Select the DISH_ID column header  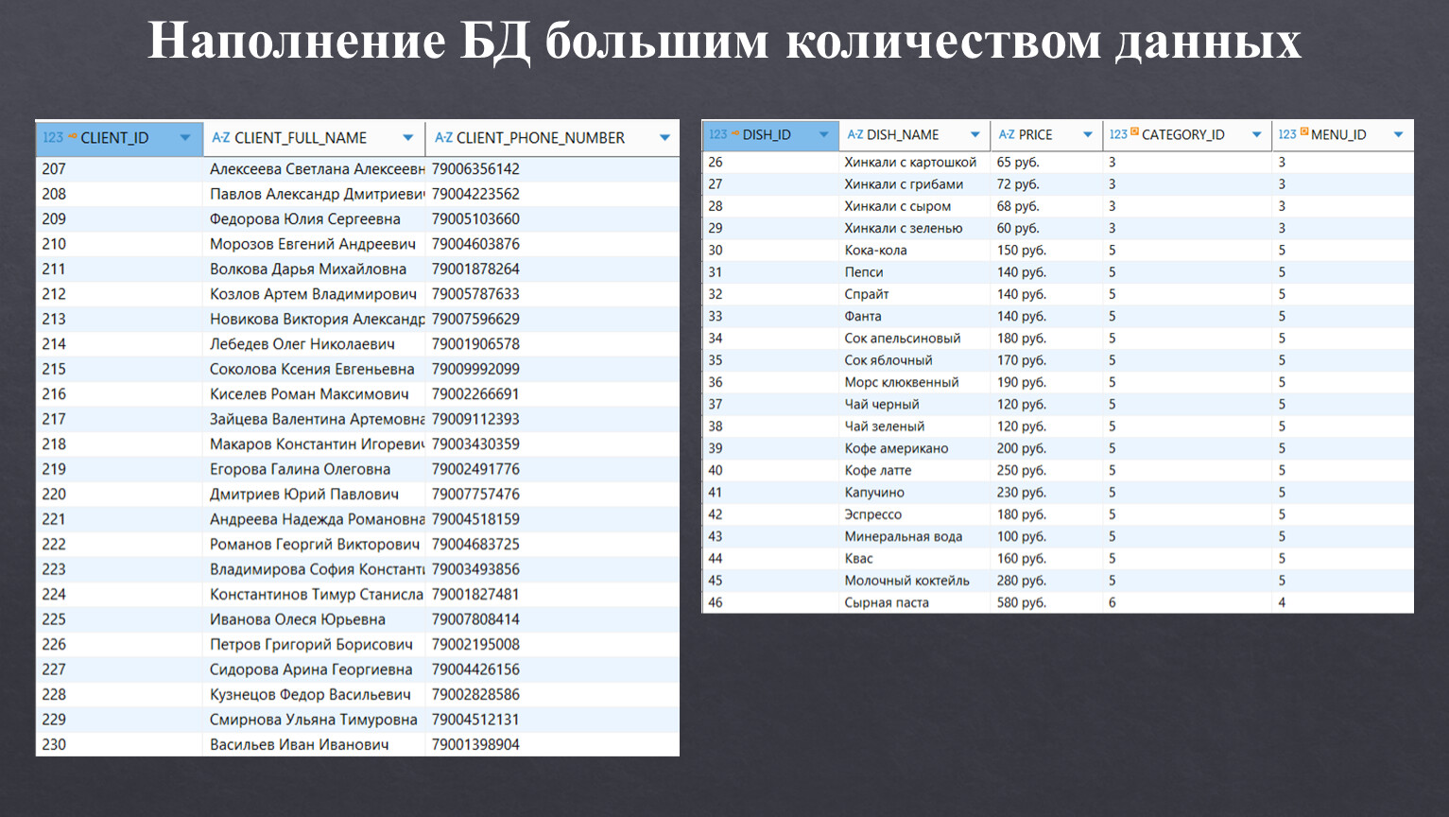767,135
